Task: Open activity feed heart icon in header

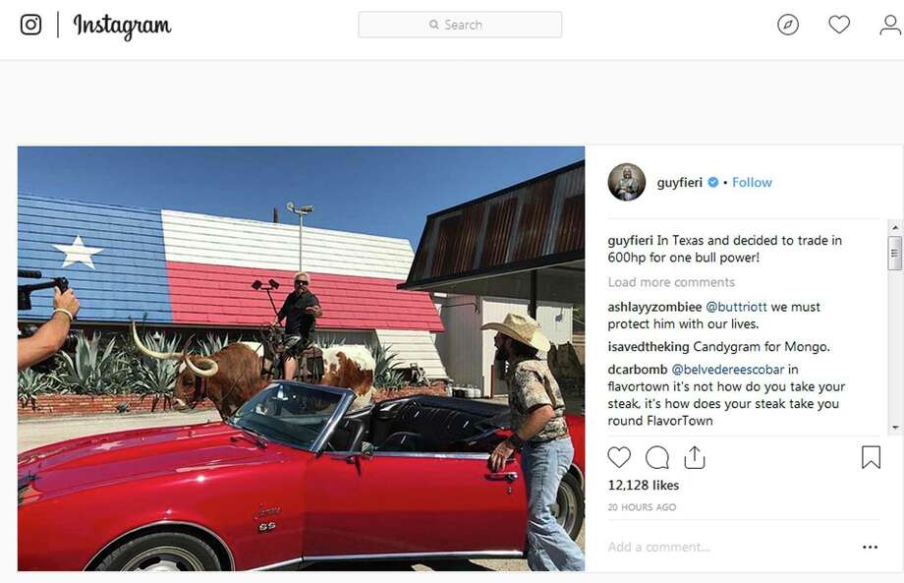Action: (x=839, y=25)
